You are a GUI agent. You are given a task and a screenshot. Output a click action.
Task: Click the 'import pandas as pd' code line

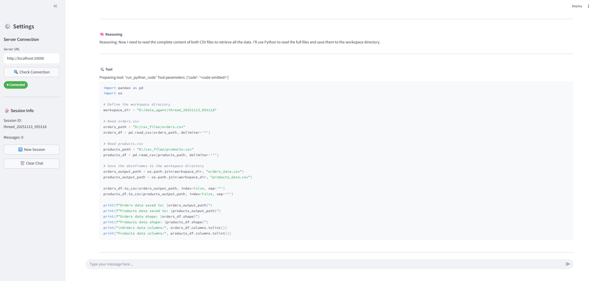click(x=123, y=88)
